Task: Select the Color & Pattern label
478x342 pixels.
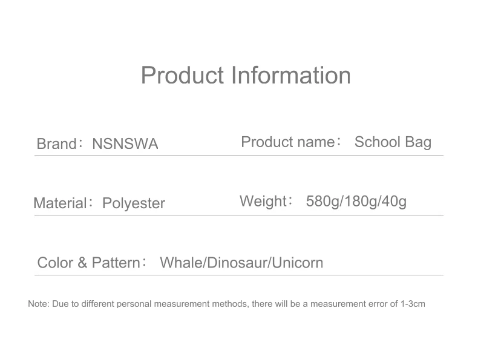Action: 88,263
